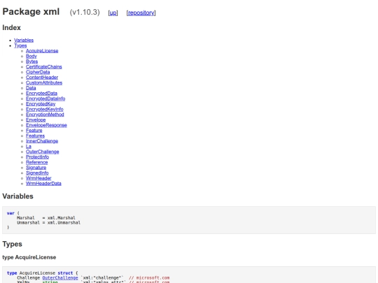Go to EncryptedKey type
Image resolution: width=378 pixels, height=283 pixels.
coord(41,103)
